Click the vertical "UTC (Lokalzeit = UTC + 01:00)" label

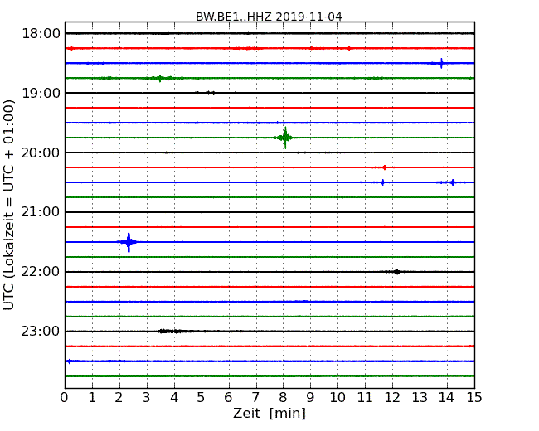click(x=9, y=206)
